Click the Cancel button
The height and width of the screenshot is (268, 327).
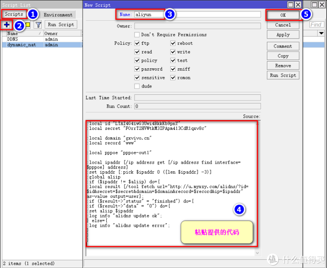283,25
